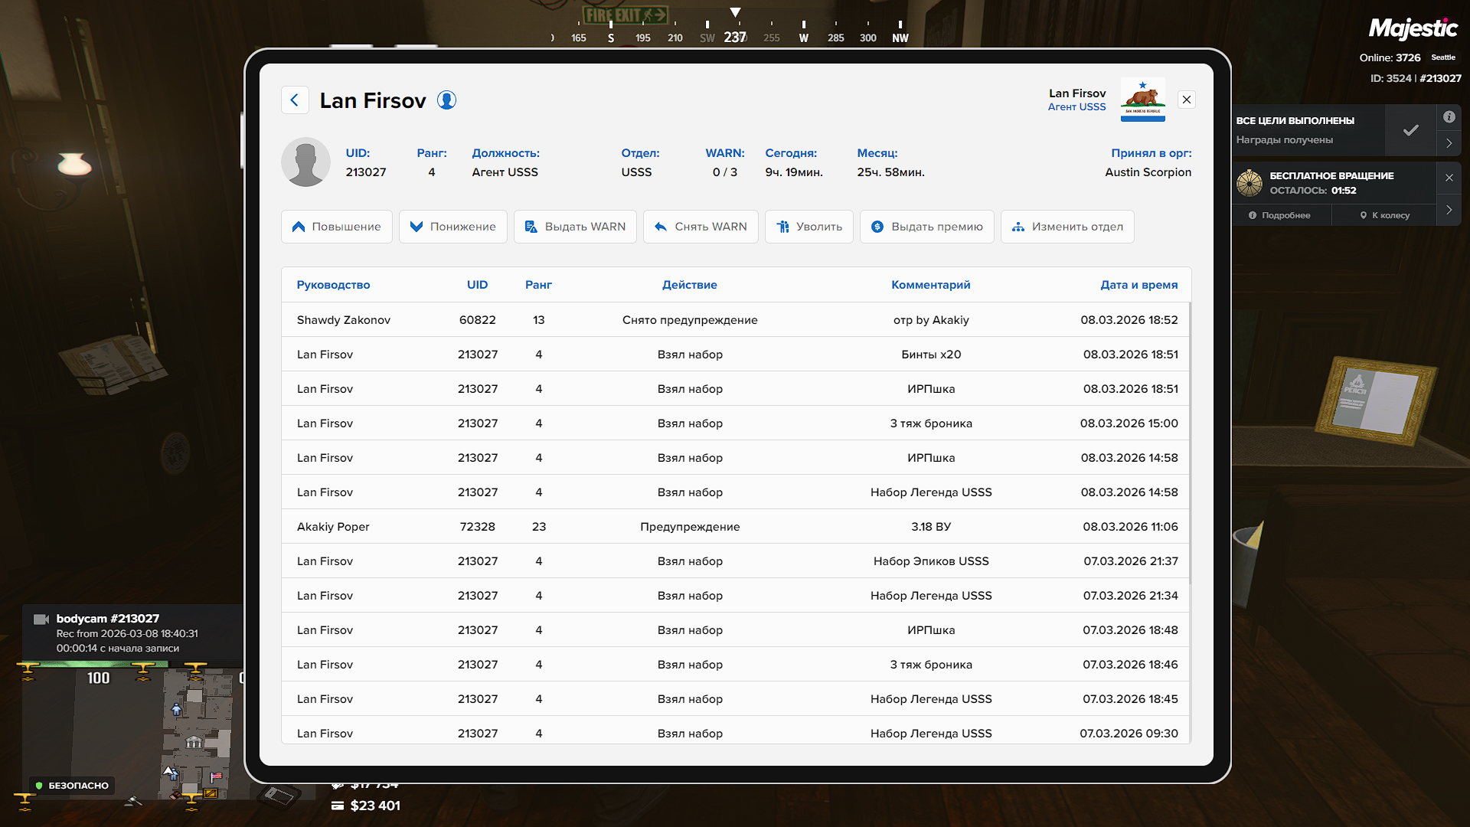Promote member with Повышение button
Screen dimensions: 1470x827
[x=336, y=227]
